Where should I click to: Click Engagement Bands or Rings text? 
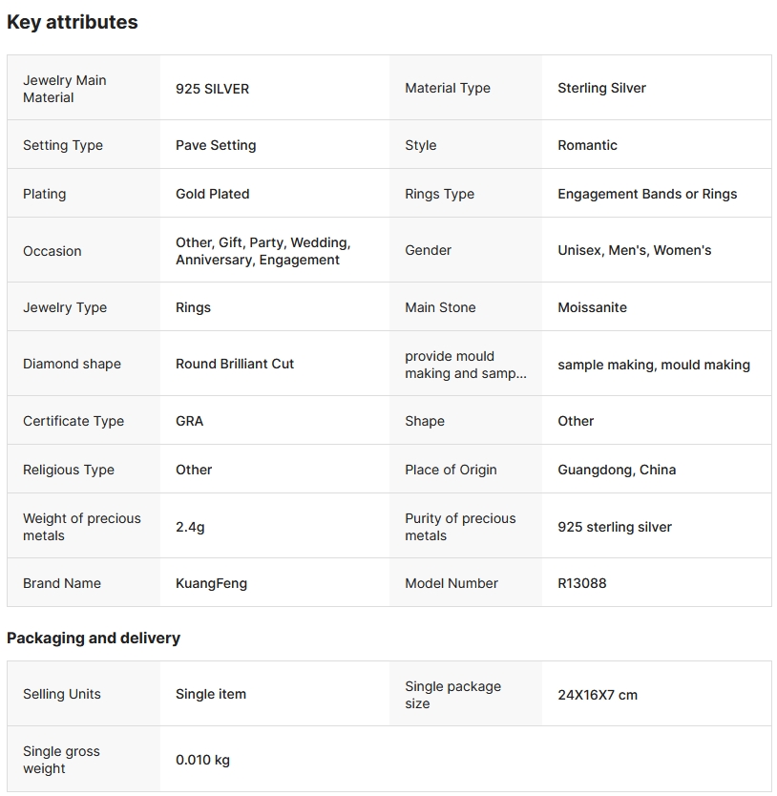(x=647, y=194)
